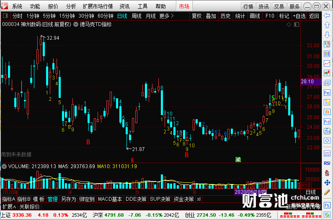The width and height of the screenshot is (333, 220).
Task: Expand the 更多 period options
Action: (167, 16)
